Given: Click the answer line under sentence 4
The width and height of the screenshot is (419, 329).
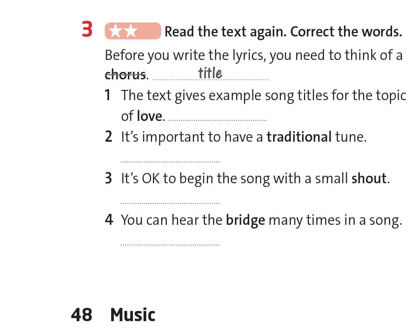Looking at the screenshot, I should (170, 245).
